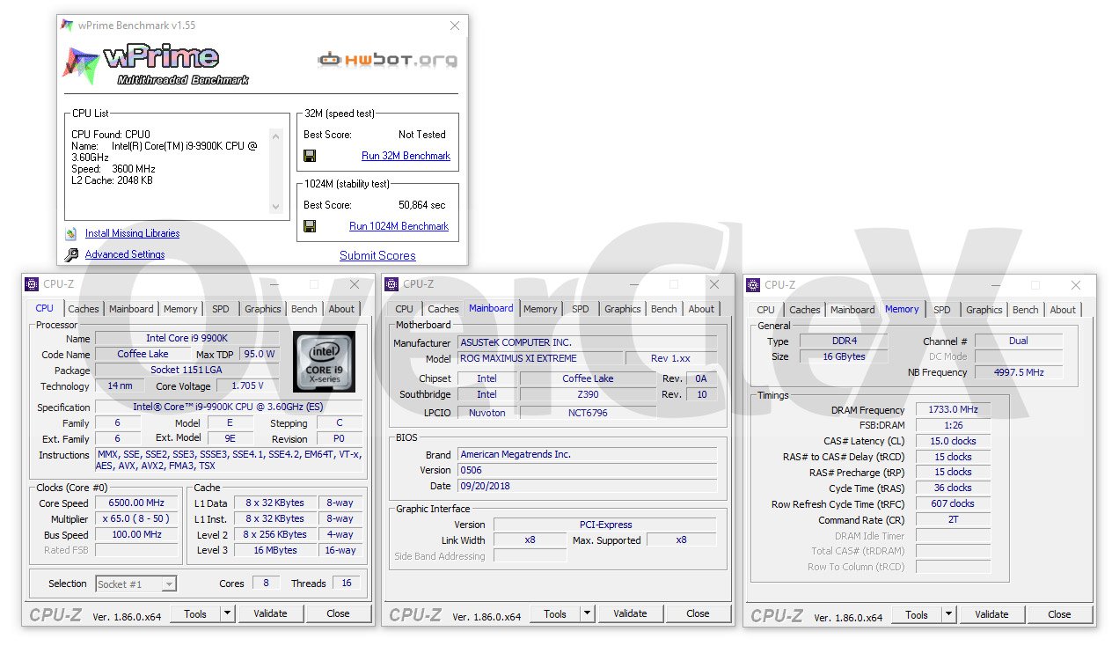Click Validate in CPU window
This screenshot has width=1112, height=646.
click(x=270, y=613)
